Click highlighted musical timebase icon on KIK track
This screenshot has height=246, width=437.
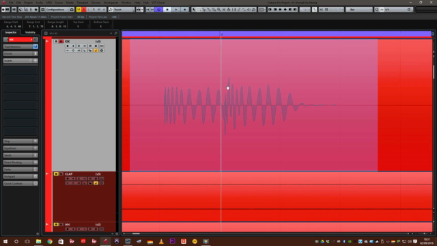tap(96, 51)
